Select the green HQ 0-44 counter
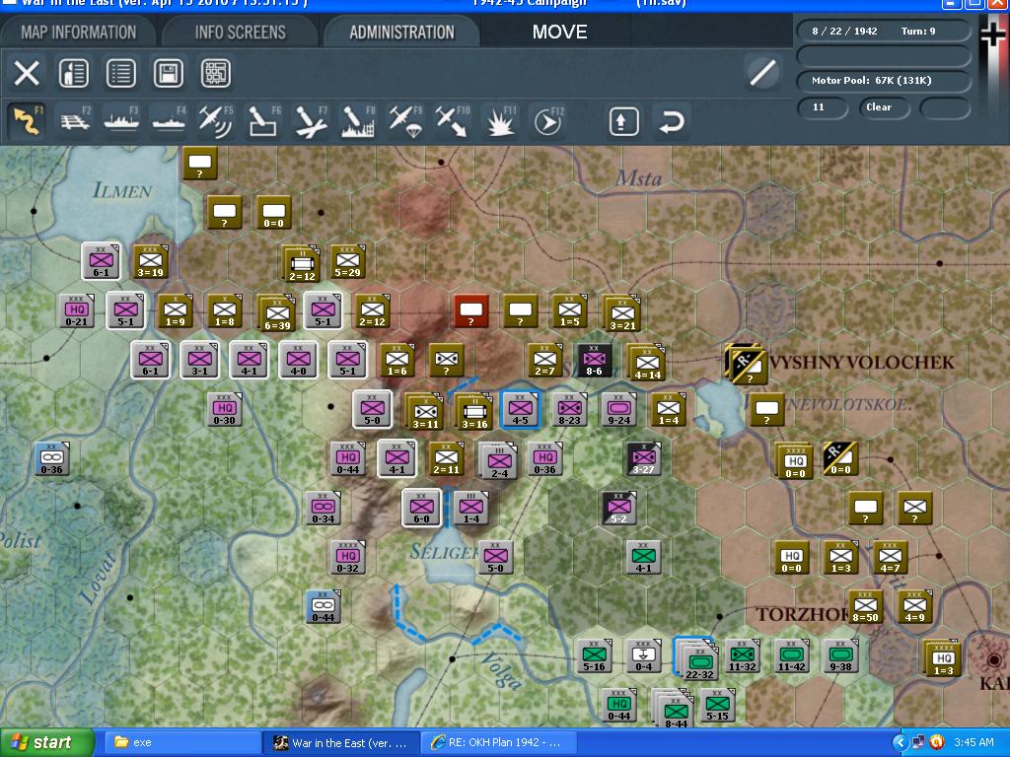Screen dimensions: 1010x757 (x=619, y=705)
